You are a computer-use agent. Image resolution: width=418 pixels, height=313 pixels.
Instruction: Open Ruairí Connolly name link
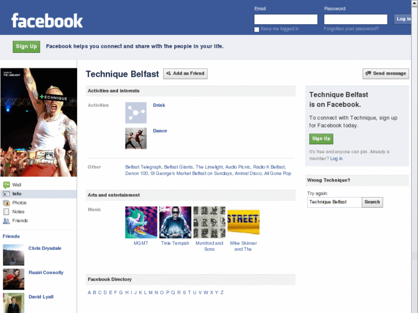46,272
